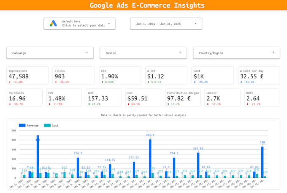
Task: Click the Clicks change -36.5% indicator
Action: pos(62,82)
